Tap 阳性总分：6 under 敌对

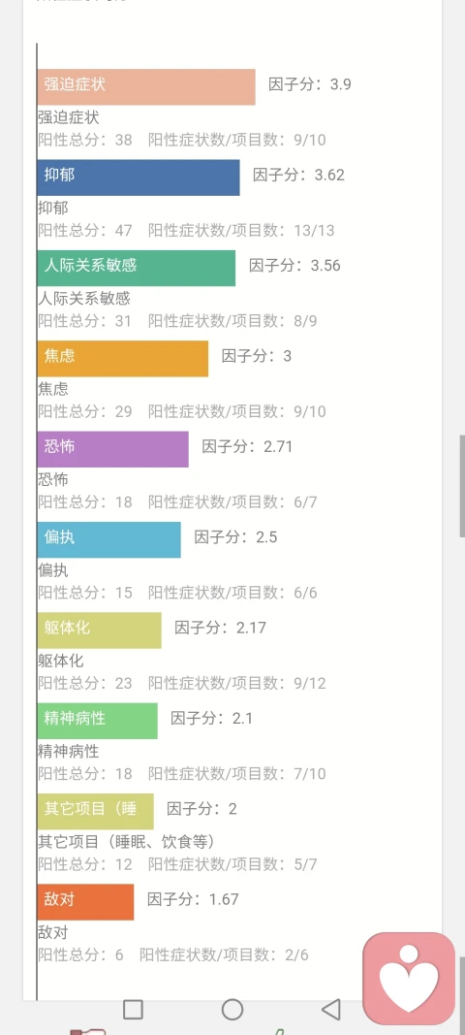pos(80,954)
